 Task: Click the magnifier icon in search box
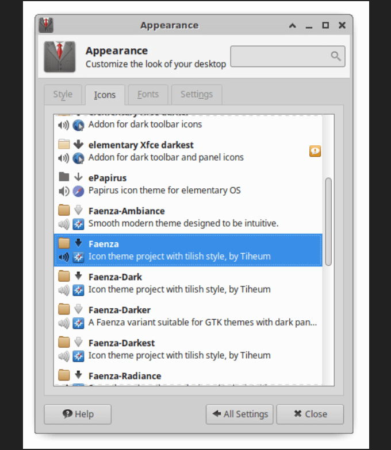(x=336, y=56)
